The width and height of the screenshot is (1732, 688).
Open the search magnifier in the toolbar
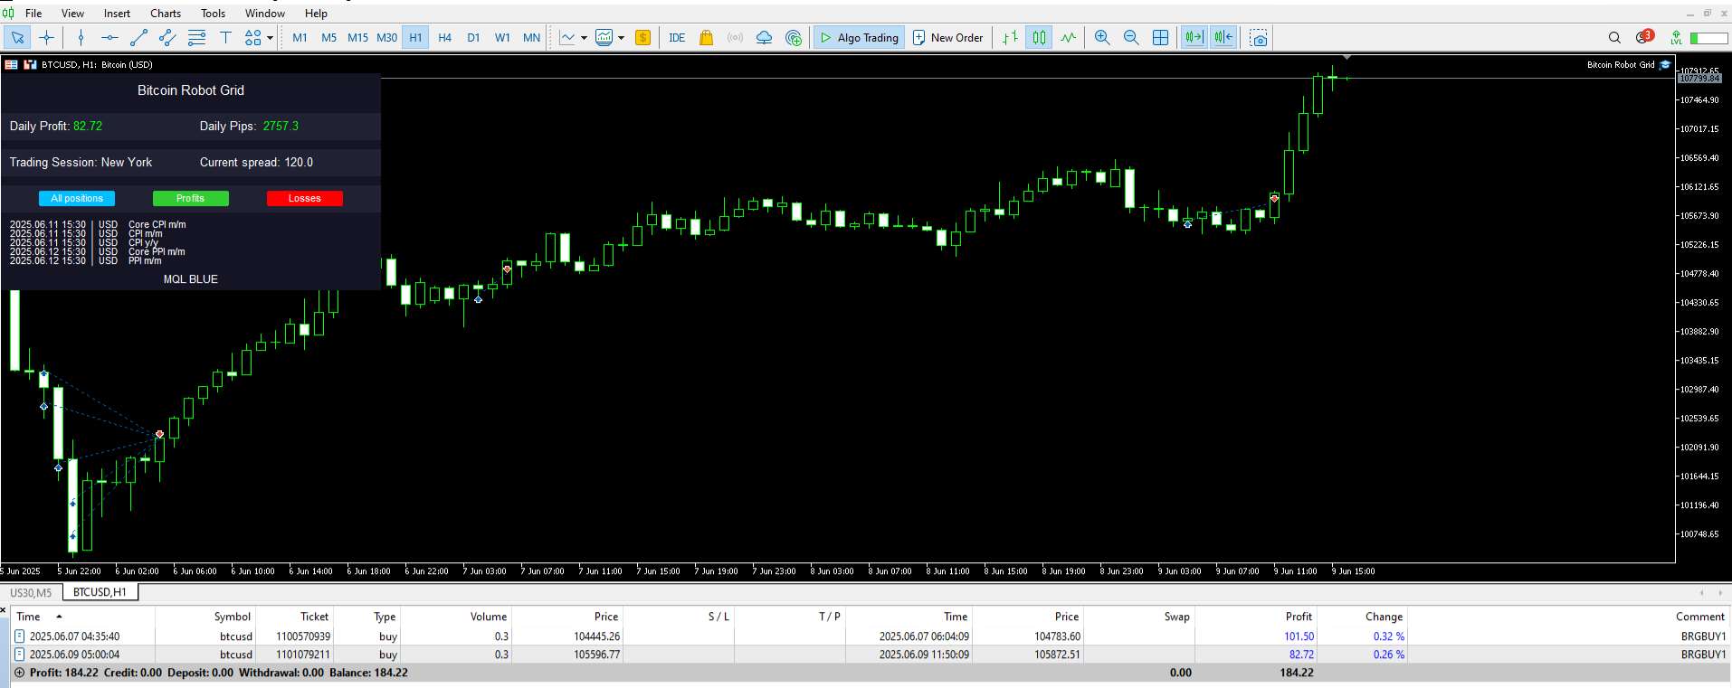[x=1614, y=37]
